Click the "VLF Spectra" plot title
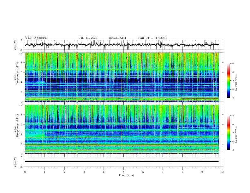Viewport: 250px width, 193px height. tap(36, 38)
